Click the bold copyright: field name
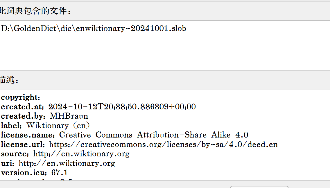 [20, 97]
